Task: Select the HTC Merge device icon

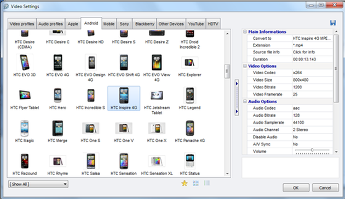Action: coord(58,128)
